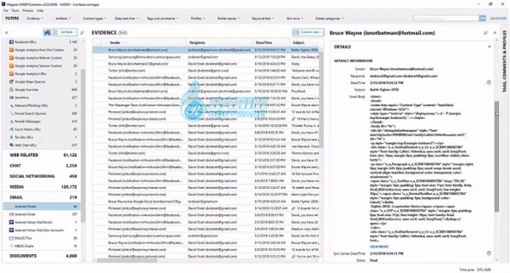The image size is (510, 273).
Task: Select the MBOX Emails artifact row
Action: point(41,246)
